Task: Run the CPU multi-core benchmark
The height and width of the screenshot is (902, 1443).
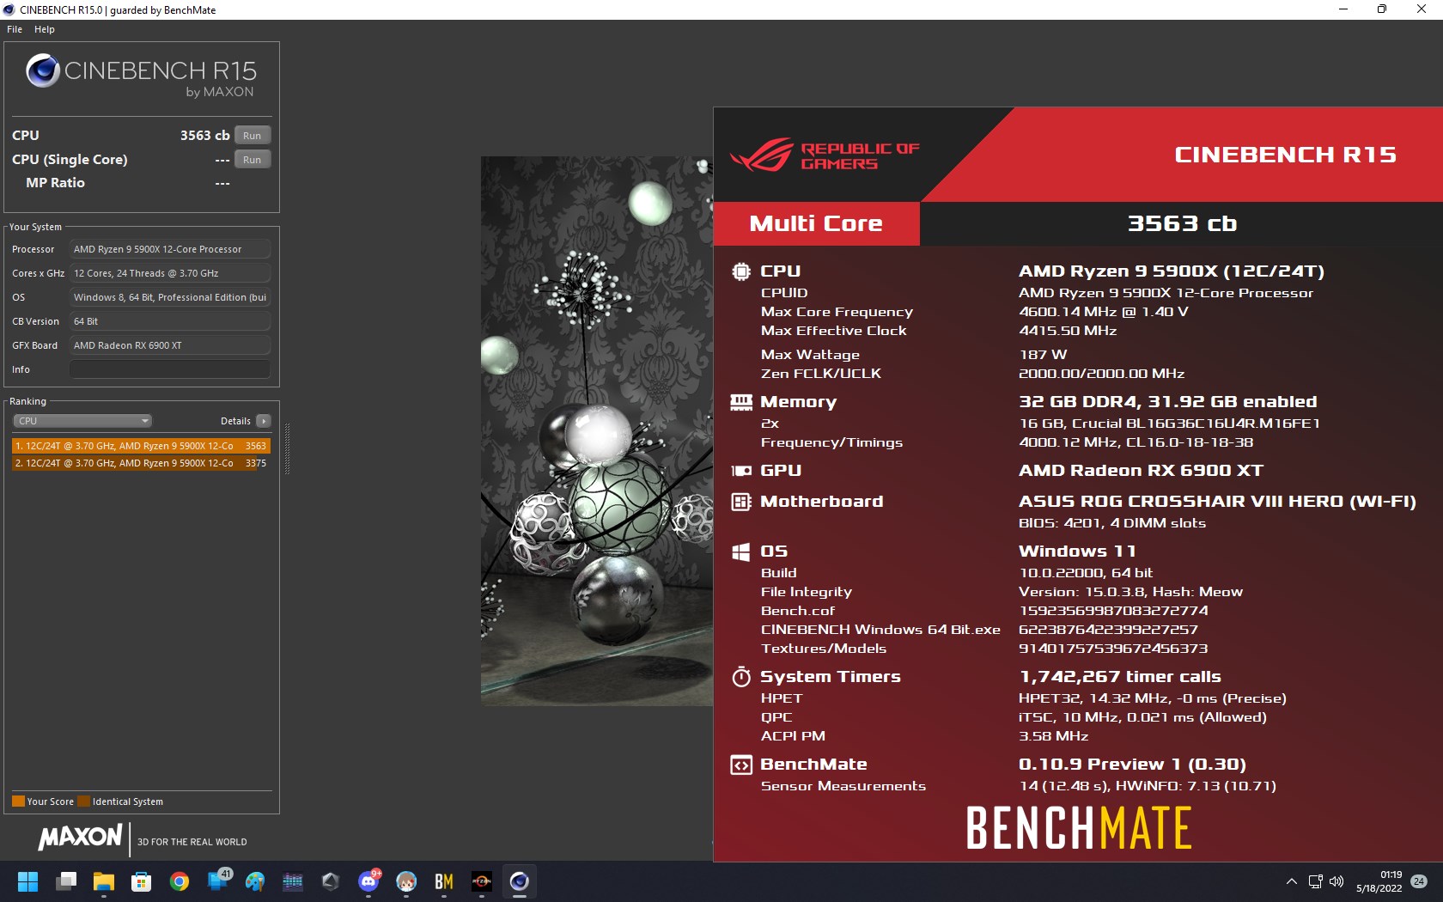Action: click(253, 136)
